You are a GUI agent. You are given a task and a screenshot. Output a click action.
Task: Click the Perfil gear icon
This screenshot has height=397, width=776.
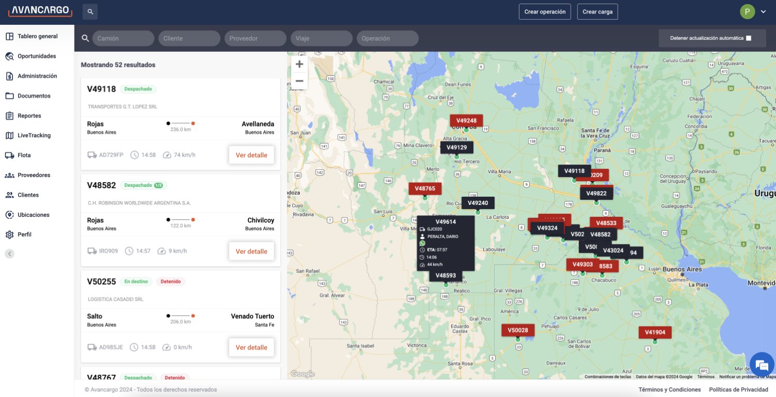(9, 234)
